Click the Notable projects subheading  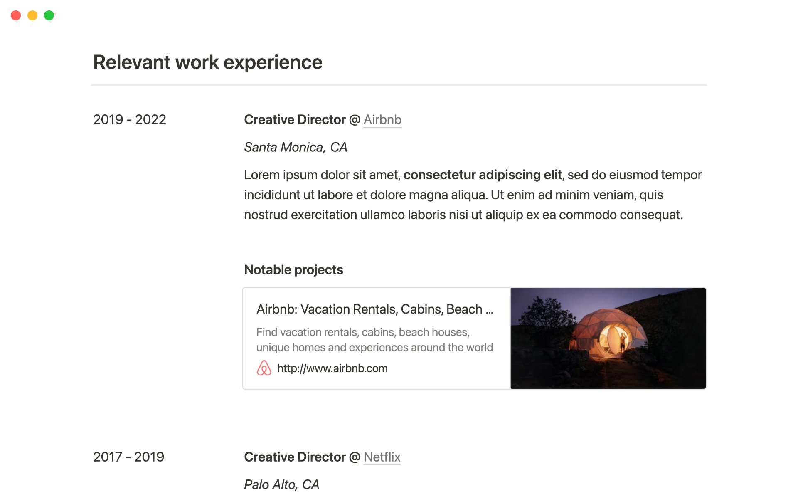(x=293, y=269)
